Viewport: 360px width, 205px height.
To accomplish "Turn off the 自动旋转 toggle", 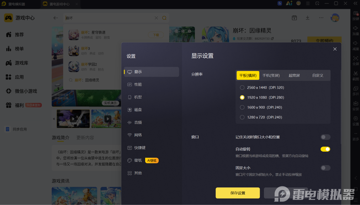I will (x=325, y=149).
